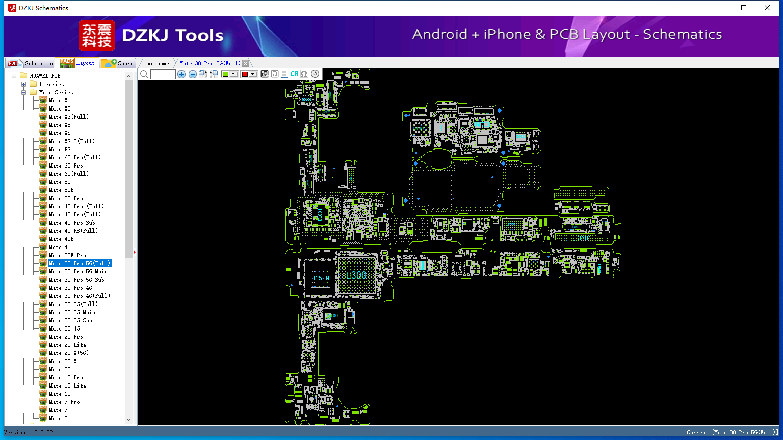The height and width of the screenshot is (440, 783).
Task: Click the Omega resistance icon
Action: click(304, 74)
